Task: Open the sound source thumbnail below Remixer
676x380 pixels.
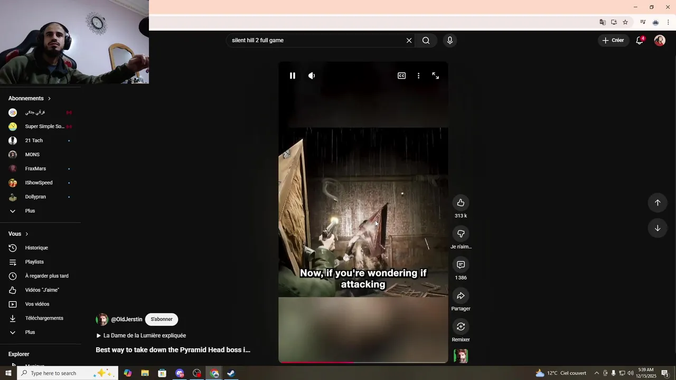Action: coord(461,356)
